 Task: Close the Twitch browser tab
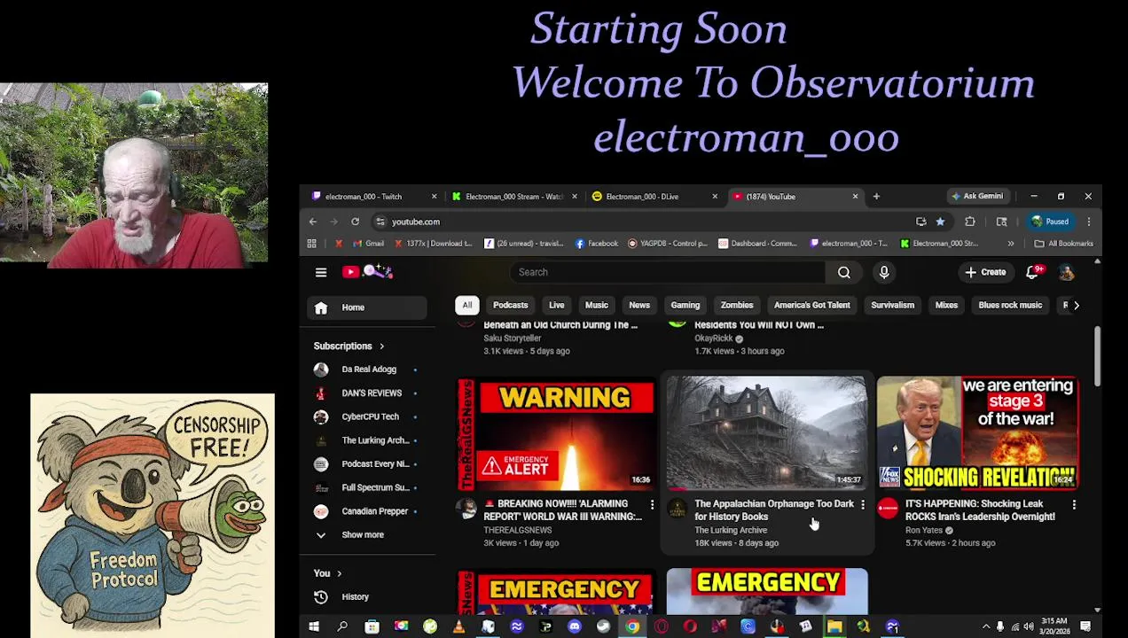tap(434, 197)
